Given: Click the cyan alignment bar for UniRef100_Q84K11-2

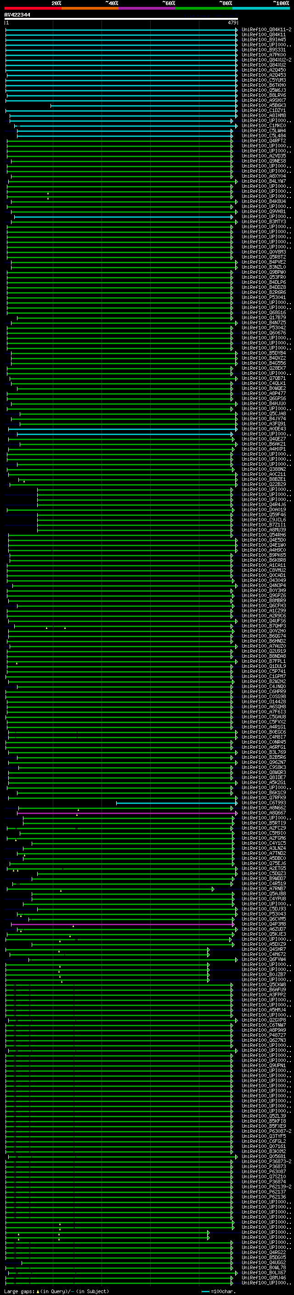Looking at the screenshot, I should click(x=121, y=30).
